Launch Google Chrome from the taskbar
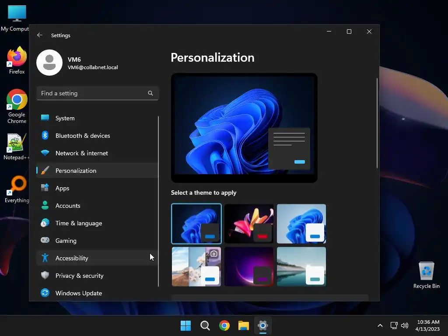448x336 pixels. pyautogui.click(x=224, y=325)
